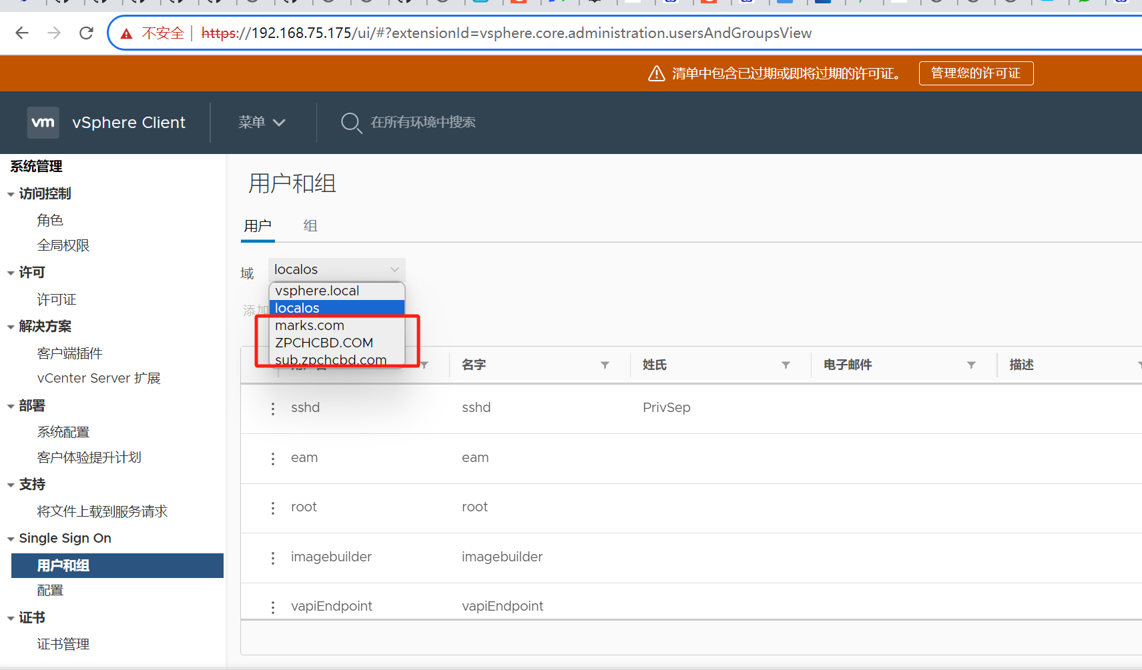Click the 在所有环境中搜索 search field
Image resolution: width=1142 pixels, height=670 pixels.
pos(423,123)
